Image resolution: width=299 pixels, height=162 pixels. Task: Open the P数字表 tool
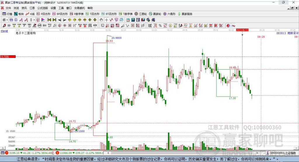77,14
